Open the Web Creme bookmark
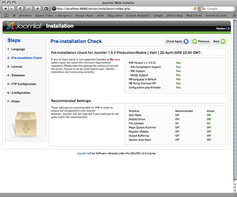 click(x=194, y=16)
